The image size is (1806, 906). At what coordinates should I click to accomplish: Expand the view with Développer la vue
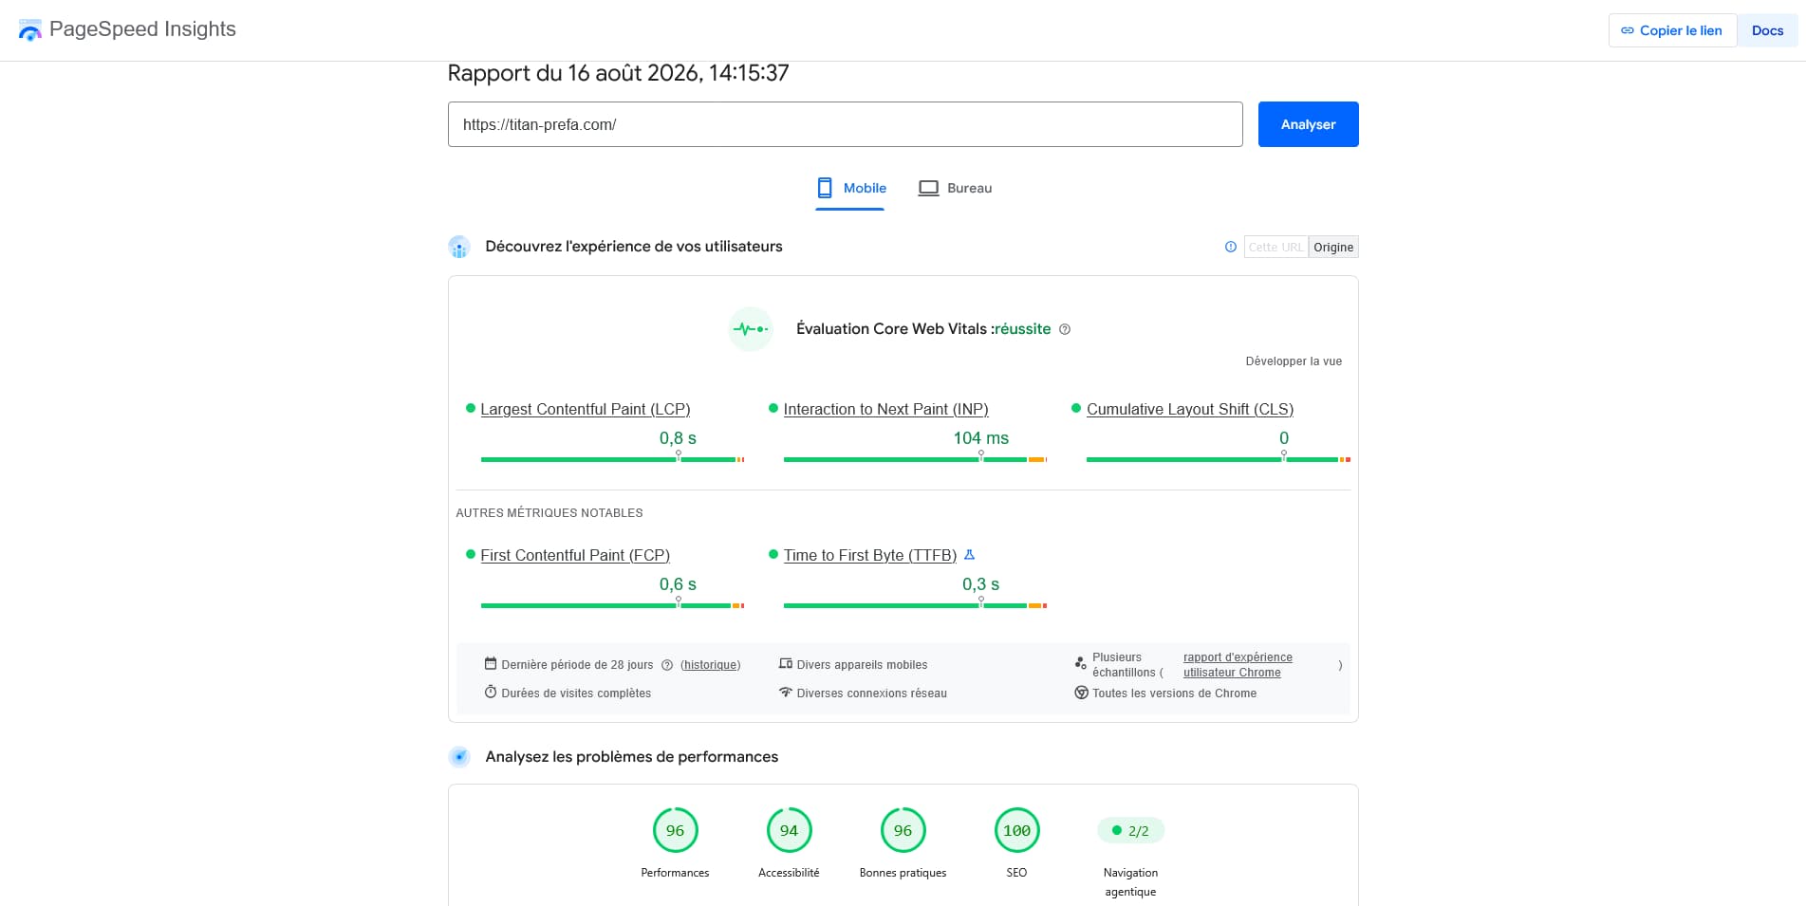coord(1294,361)
